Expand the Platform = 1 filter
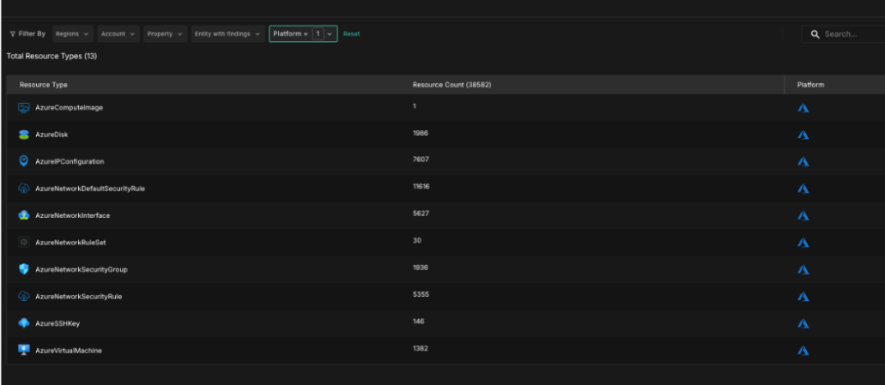 pos(303,33)
